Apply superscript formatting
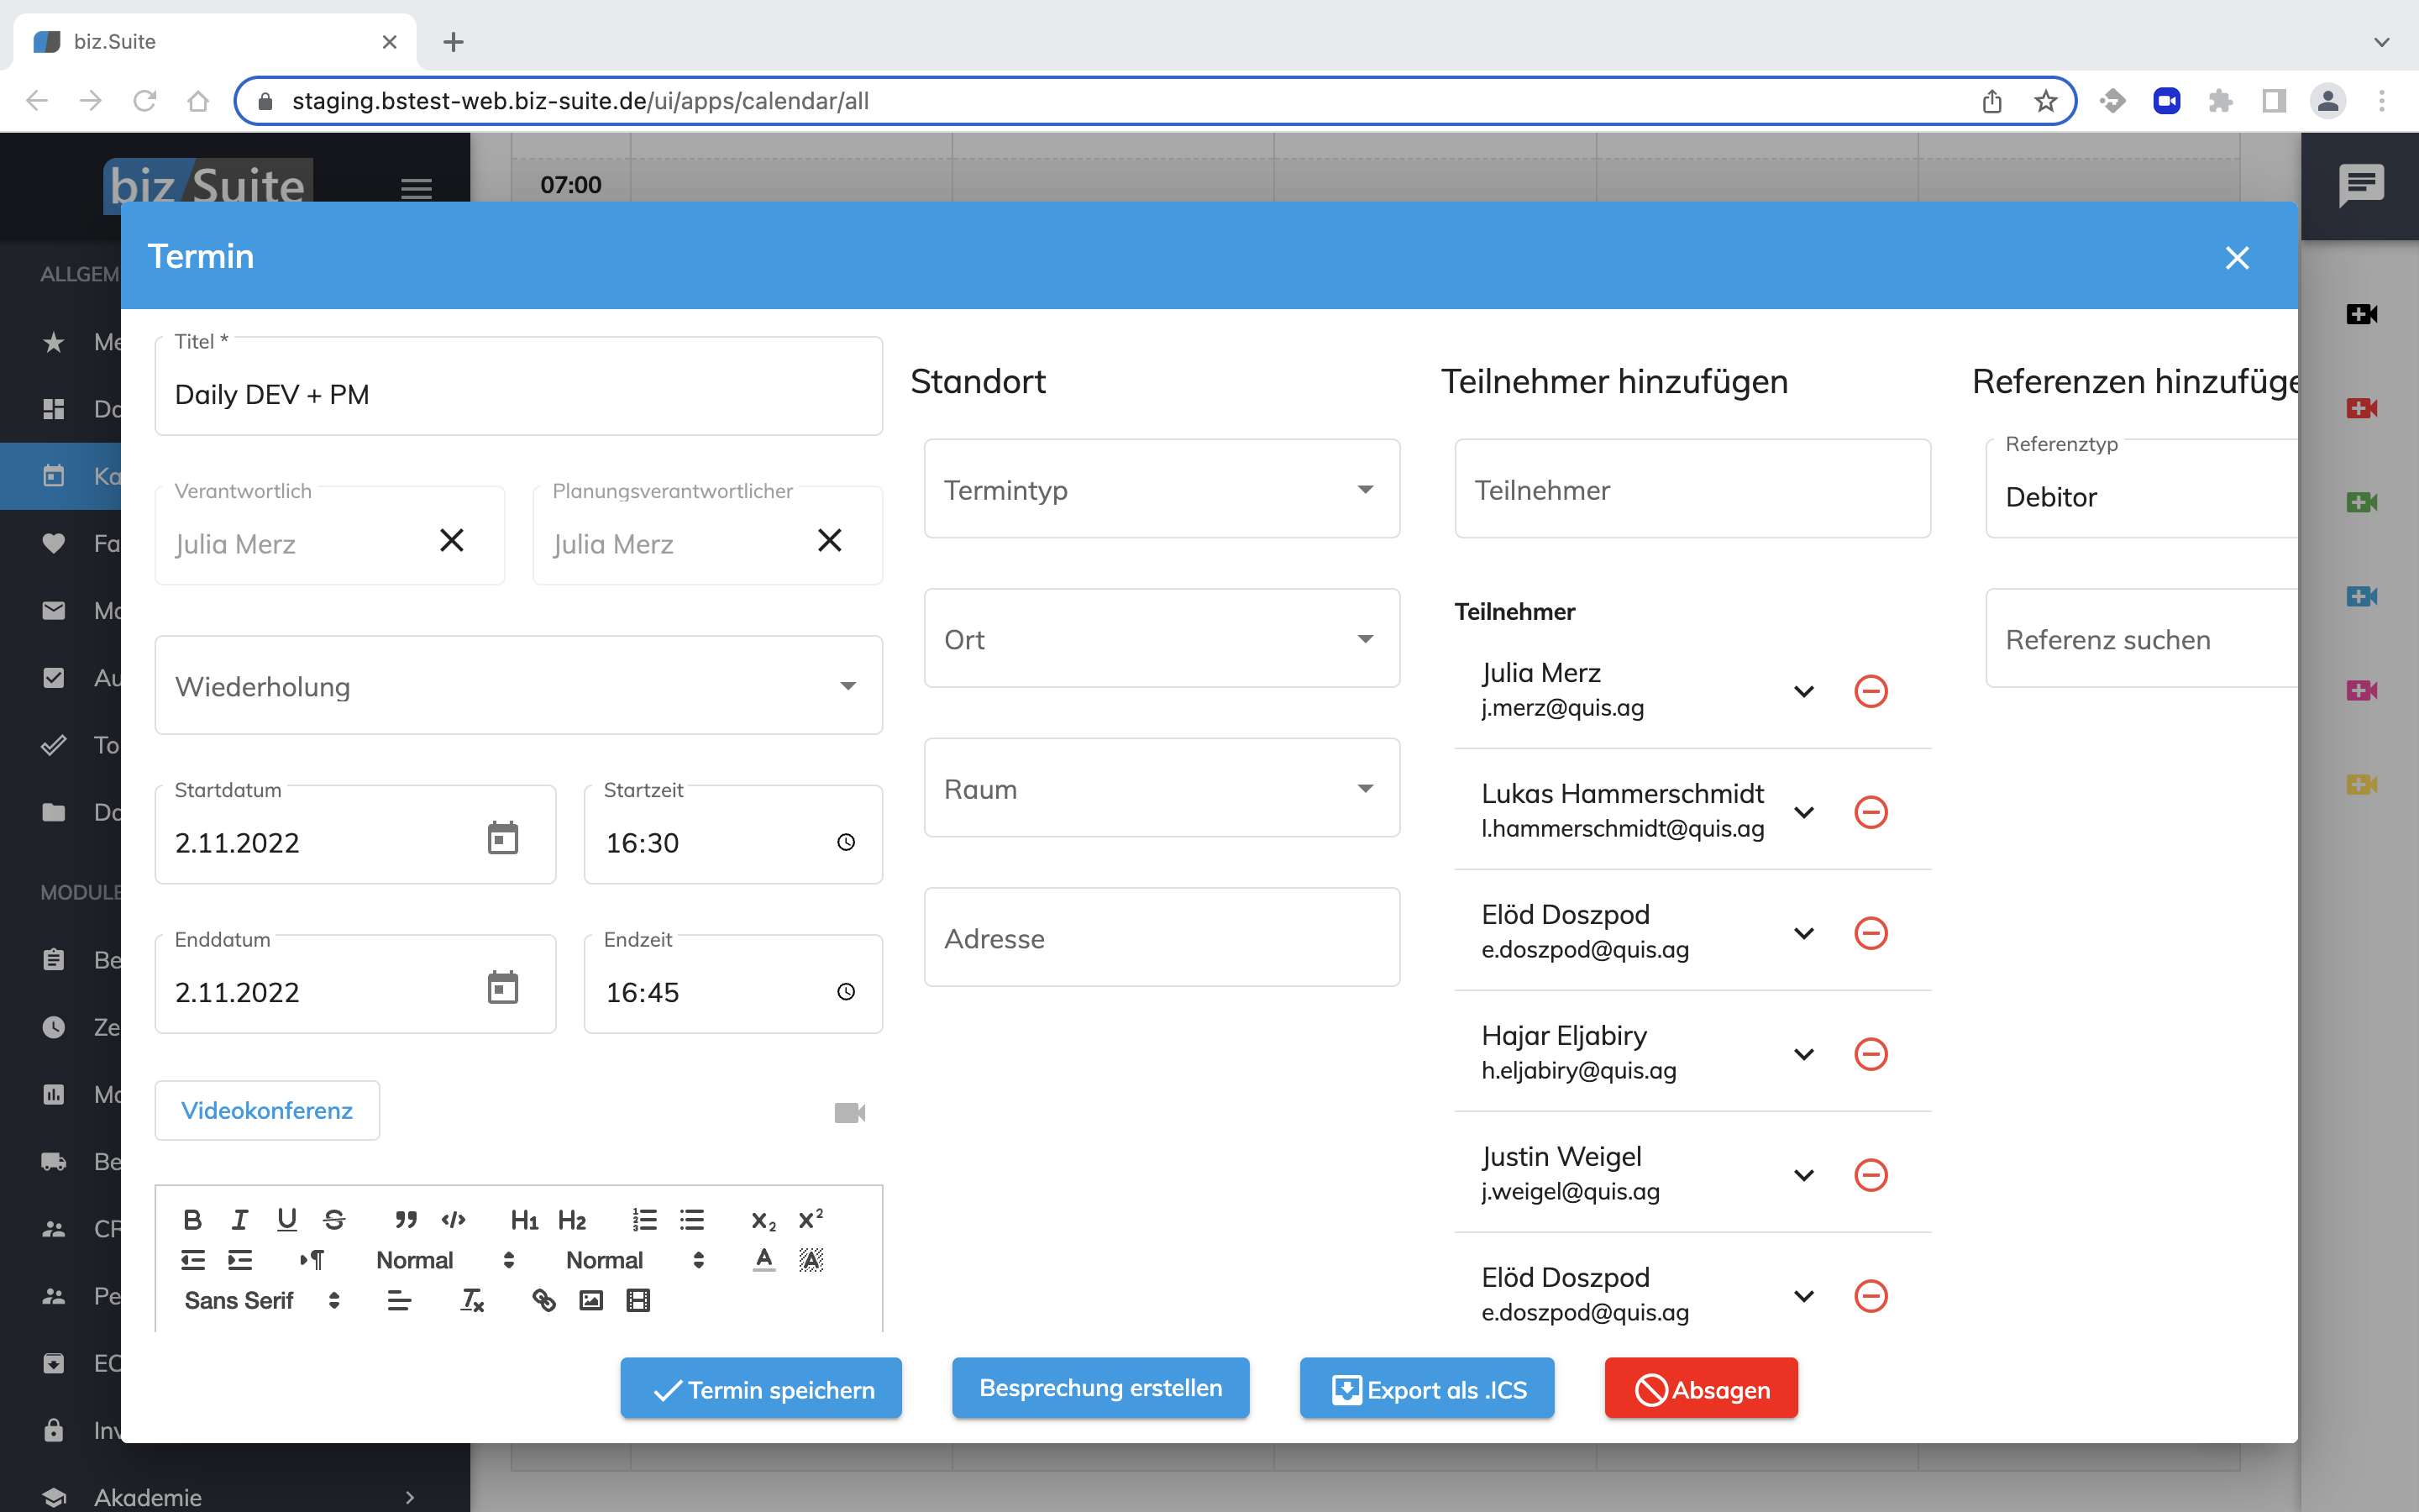Screen dimensions: 2419x1512 (811, 1219)
